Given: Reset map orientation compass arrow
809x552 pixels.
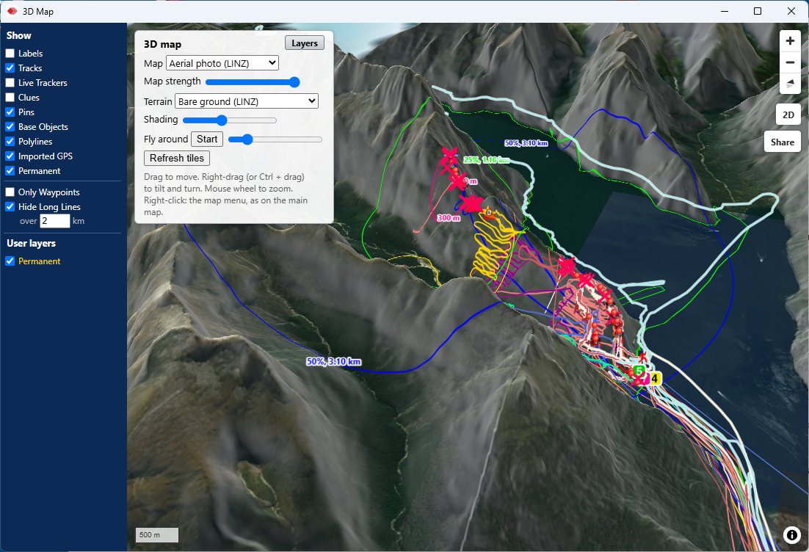Looking at the screenshot, I should point(789,84).
